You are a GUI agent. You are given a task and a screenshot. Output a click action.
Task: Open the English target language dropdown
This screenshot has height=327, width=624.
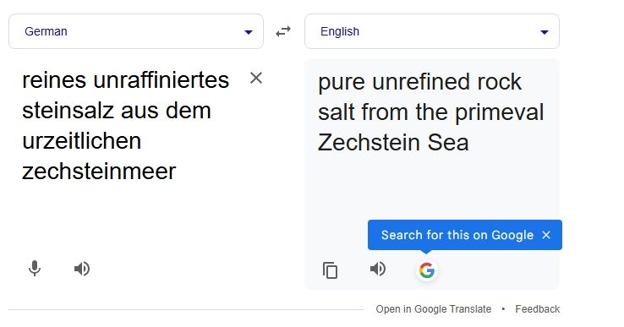coord(432,31)
